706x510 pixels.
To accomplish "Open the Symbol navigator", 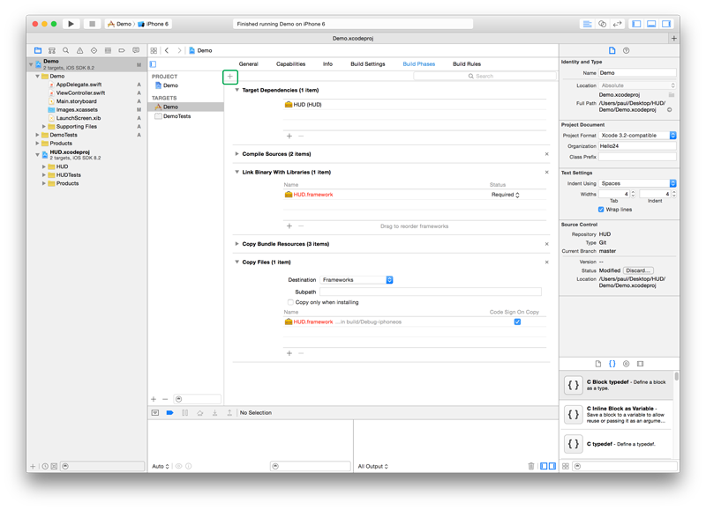I will point(52,50).
